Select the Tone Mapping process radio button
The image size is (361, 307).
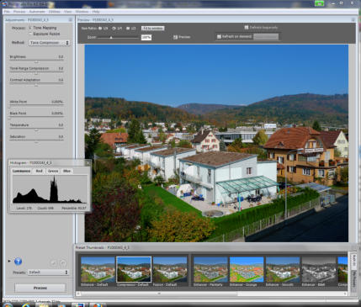pos(30,28)
